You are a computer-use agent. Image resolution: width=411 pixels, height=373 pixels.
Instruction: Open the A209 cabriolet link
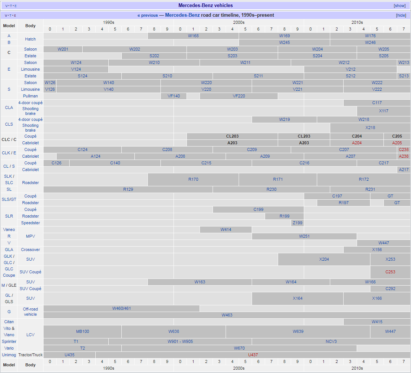pos(265,156)
